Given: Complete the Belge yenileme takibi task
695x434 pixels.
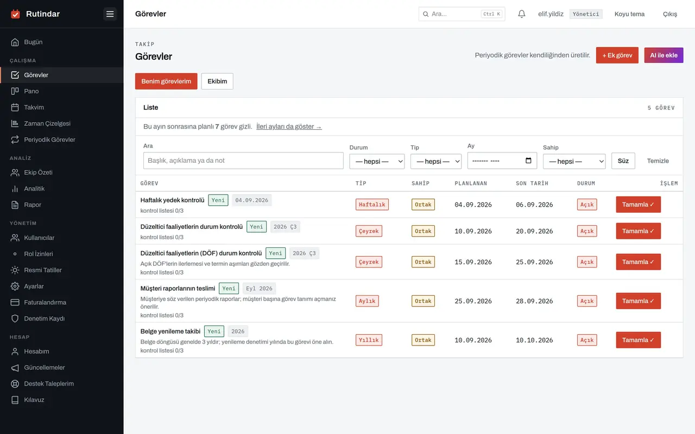Looking at the screenshot, I should 638,340.
